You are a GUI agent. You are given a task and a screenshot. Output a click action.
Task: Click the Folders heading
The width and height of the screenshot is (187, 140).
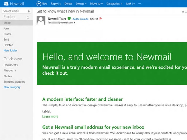9,17
